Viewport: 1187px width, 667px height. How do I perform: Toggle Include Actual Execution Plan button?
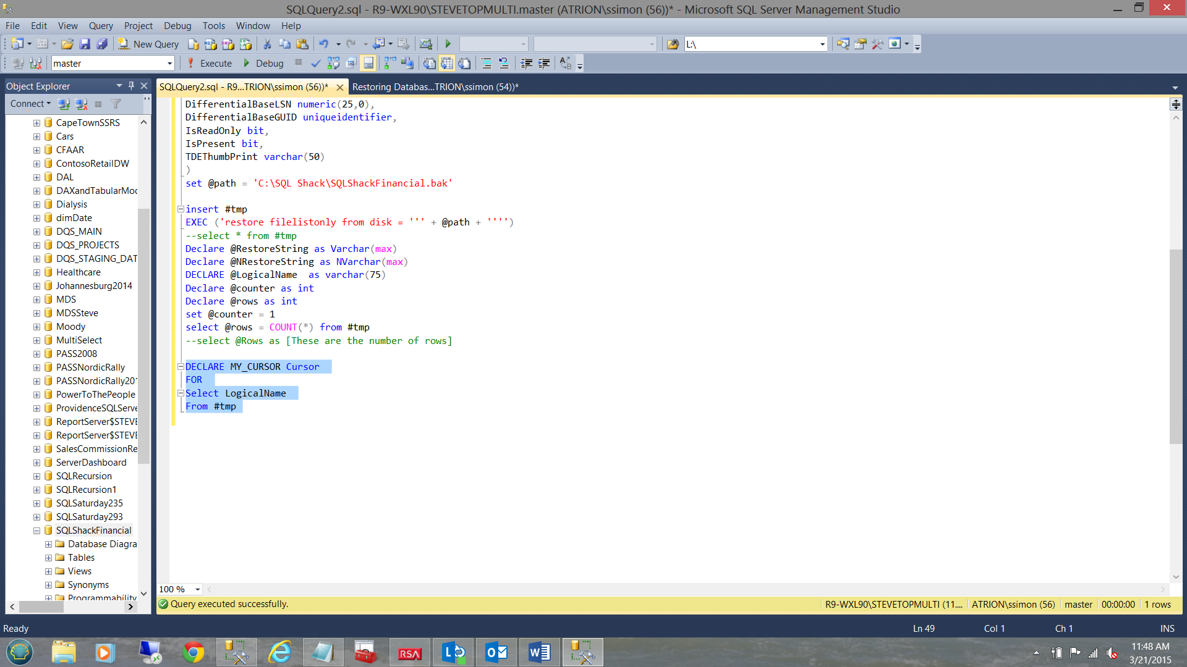coord(389,63)
